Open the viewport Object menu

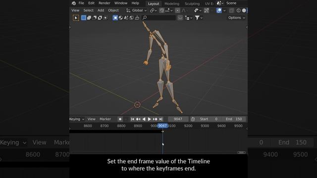click(113, 10)
